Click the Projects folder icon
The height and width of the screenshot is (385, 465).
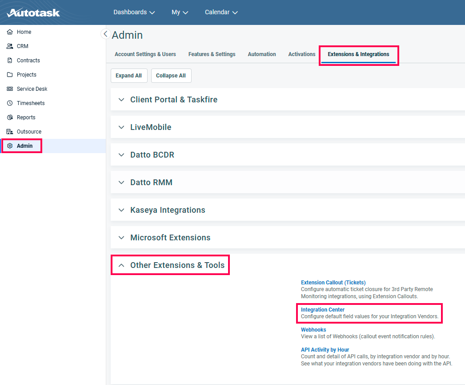pos(10,75)
